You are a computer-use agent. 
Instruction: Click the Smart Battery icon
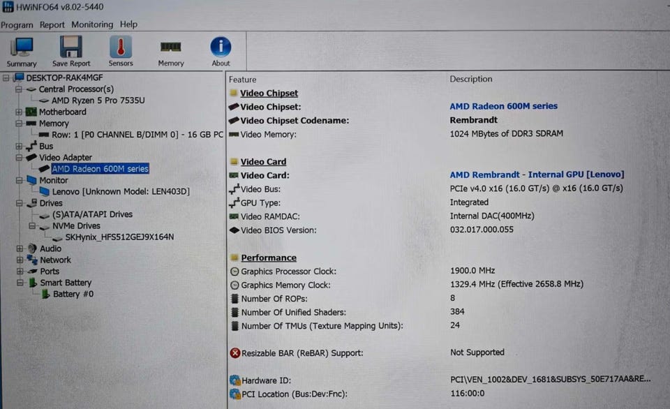pos(33,283)
